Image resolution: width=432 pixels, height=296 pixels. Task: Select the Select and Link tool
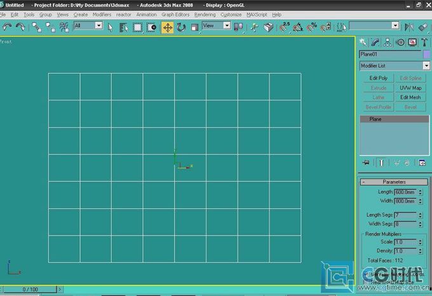37,27
